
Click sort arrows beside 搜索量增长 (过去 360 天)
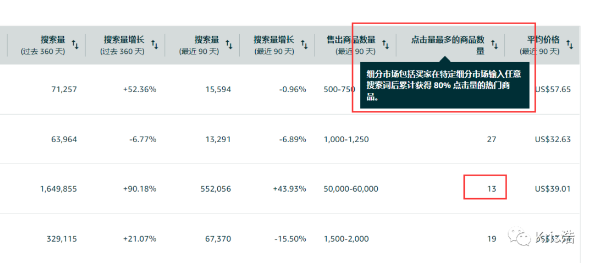pyautogui.click(x=155, y=44)
